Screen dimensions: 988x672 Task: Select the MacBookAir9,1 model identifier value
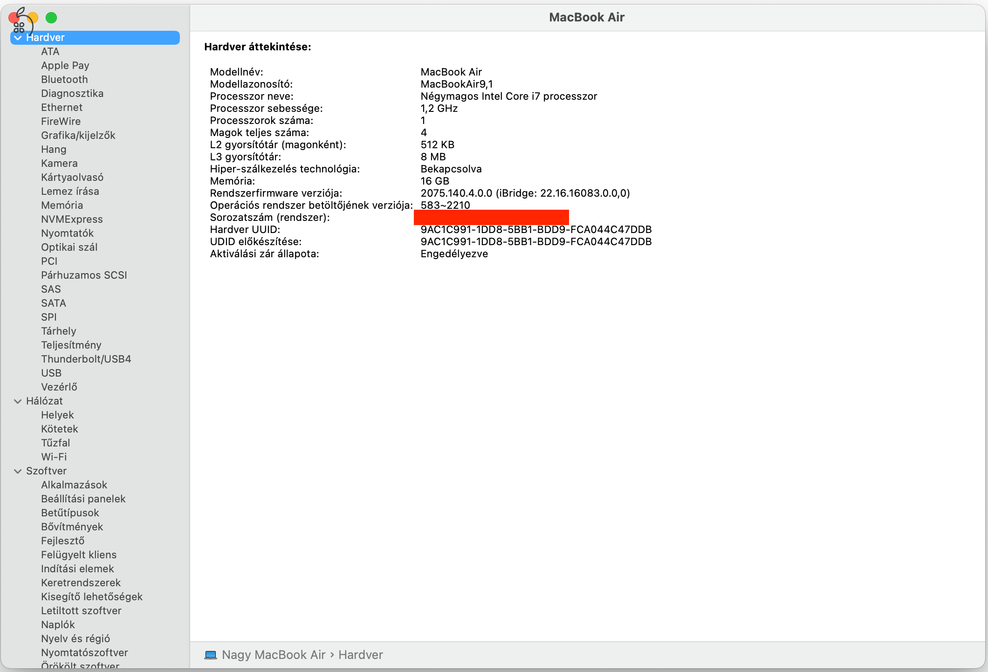click(457, 84)
